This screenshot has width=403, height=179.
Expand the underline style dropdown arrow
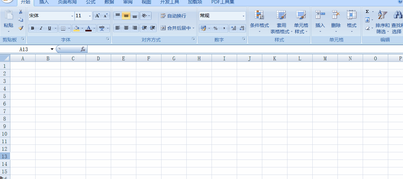coord(56,28)
